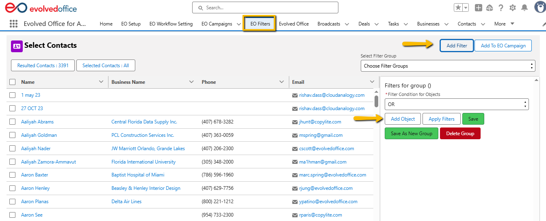The width and height of the screenshot is (546, 221).
Task: Toggle the select-all checkbox in header
Action: [x=13, y=82]
